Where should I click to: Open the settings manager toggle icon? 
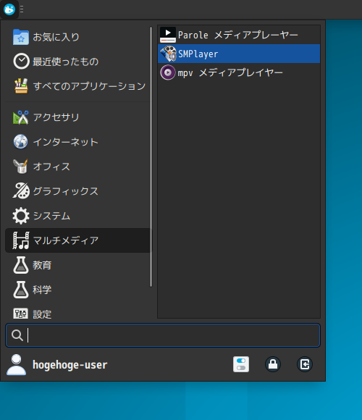(x=241, y=364)
